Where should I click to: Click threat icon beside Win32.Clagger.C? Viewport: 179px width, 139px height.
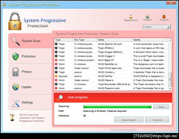(x=56, y=56)
